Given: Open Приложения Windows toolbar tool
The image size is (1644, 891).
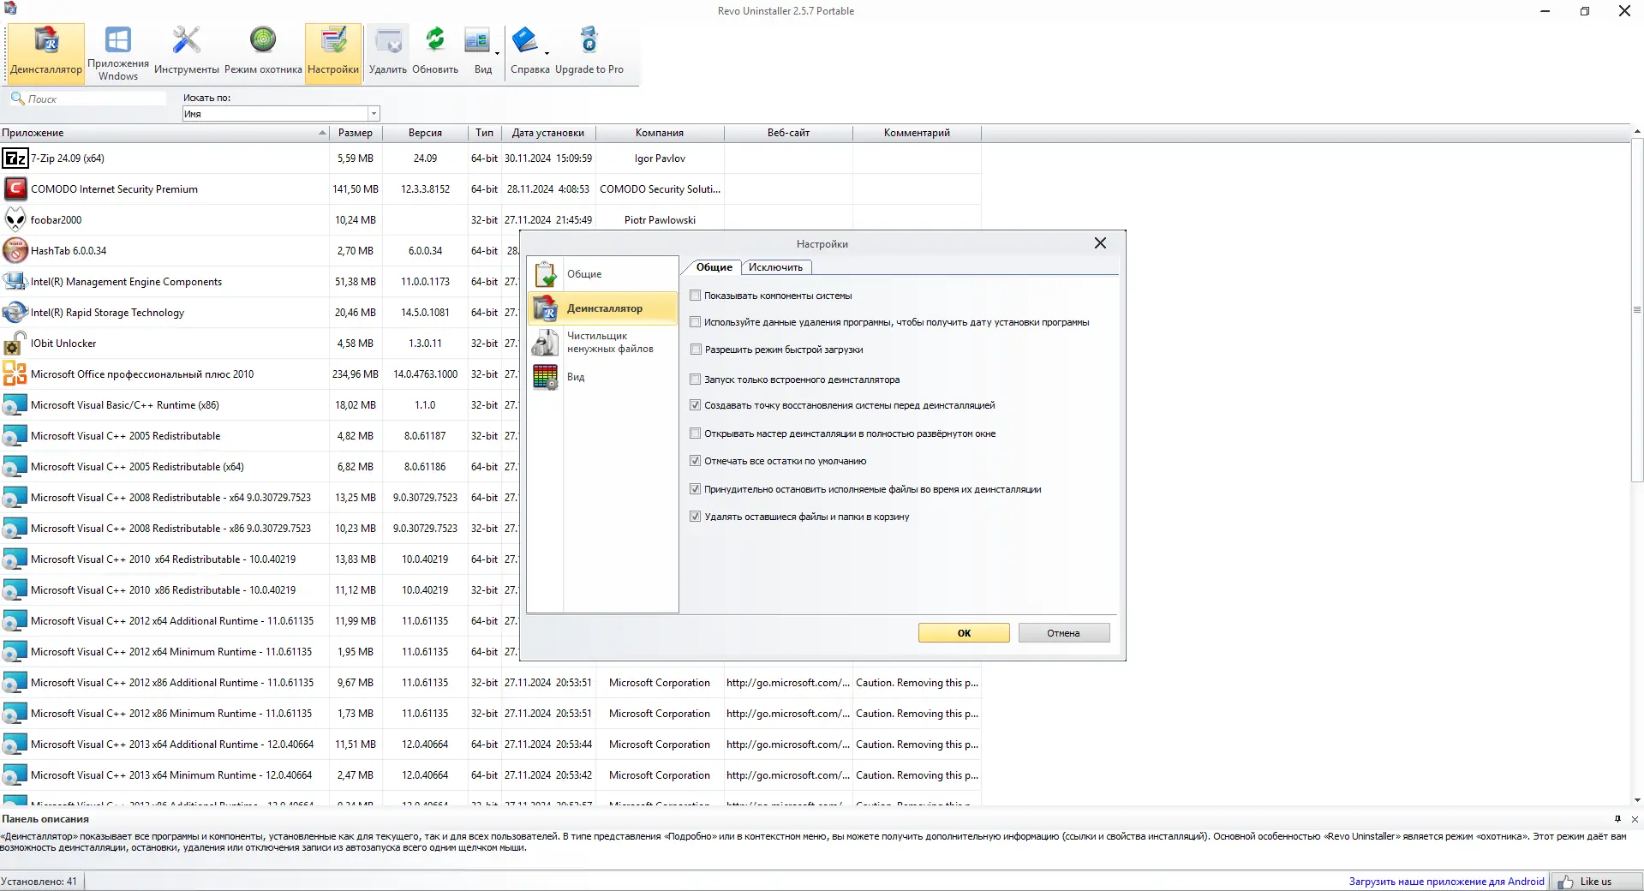Looking at the screenshot, I should click(118, 53).
